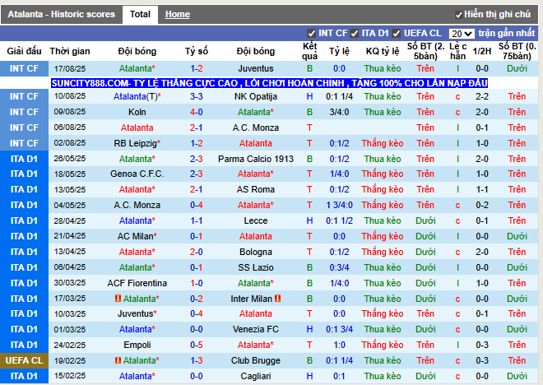
Task: Uncheck the UEFA CL filter checkbox
Action: pyautogui.click(x=397, y=34)
